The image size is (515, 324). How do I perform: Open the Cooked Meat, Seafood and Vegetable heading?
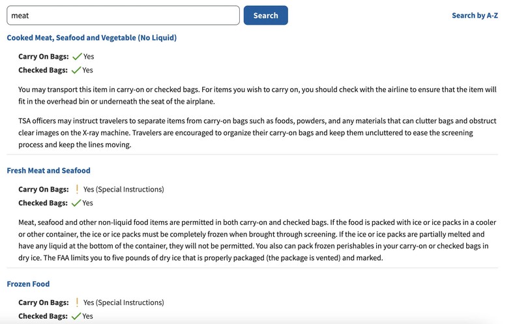coord(91,38)
